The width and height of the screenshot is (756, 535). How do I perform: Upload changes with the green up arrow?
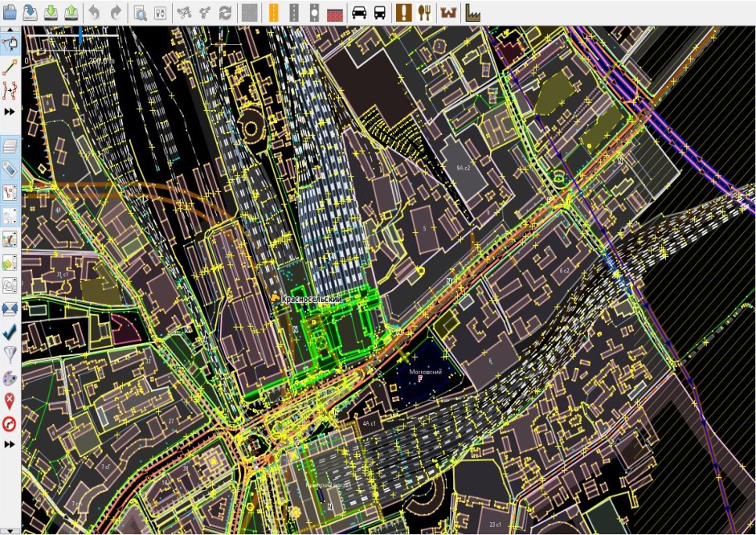71,12
